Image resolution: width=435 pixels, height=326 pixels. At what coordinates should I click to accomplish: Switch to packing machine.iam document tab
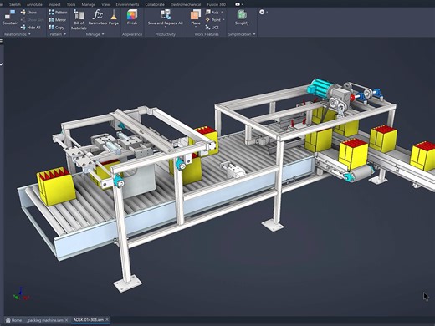pyautogui.click(x=45, y=320)
